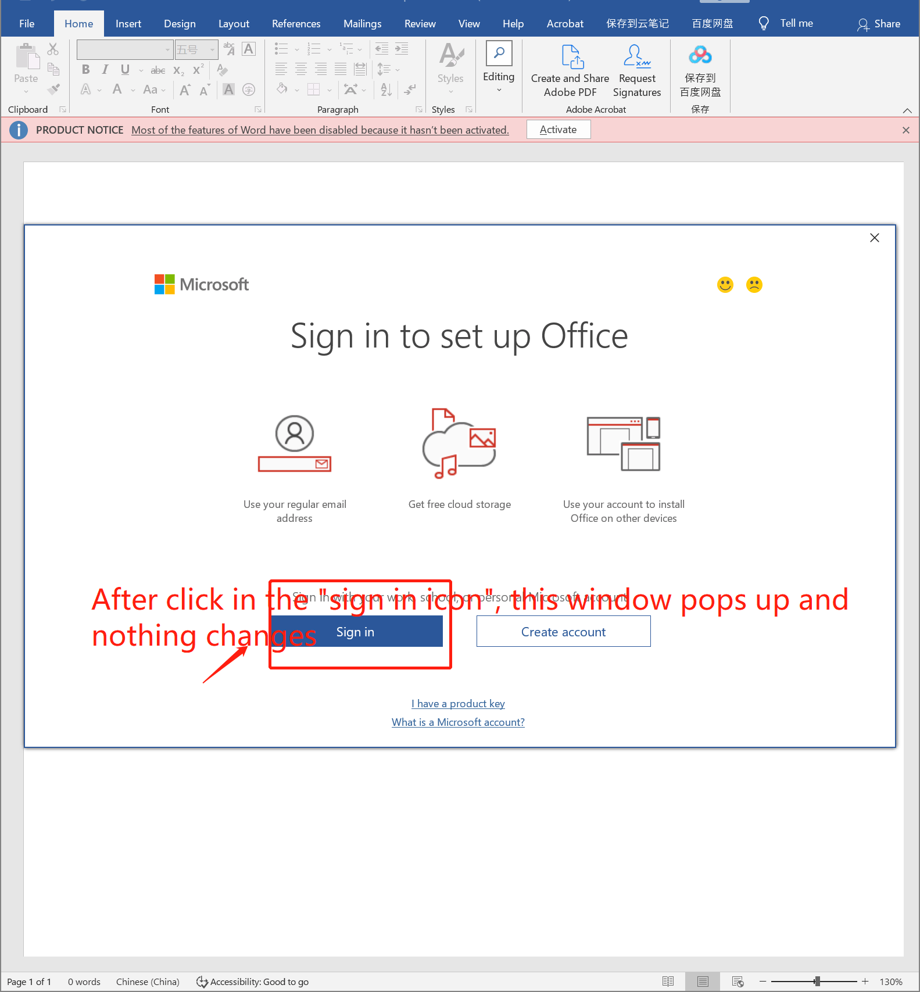Click the frowning face feedback icon
Screen dimensions: 920x992
pyautogui.click(x=754, y=285)
